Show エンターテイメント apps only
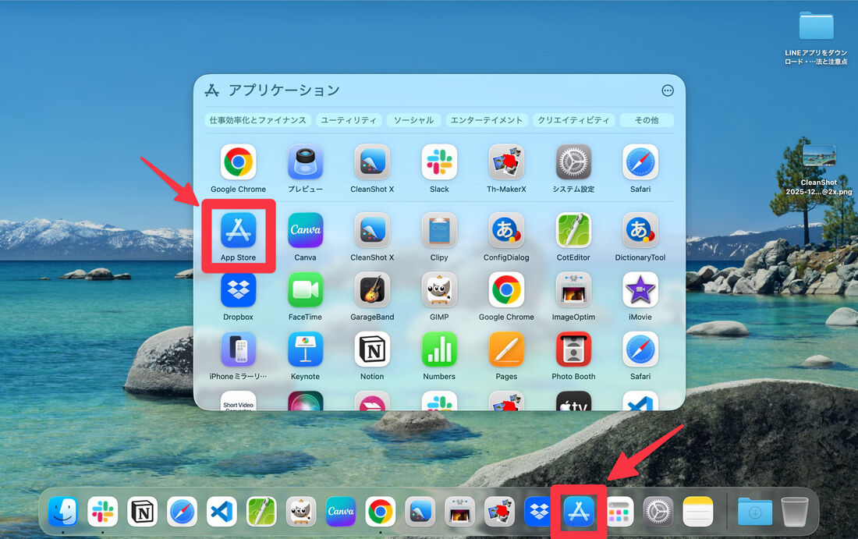858x539 pixels. click(485, 120)
